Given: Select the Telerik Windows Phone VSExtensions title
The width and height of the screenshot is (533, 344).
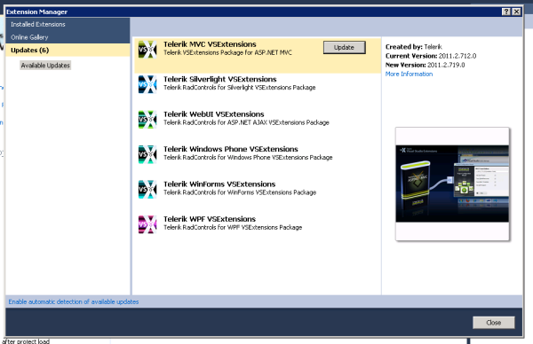Looking at the screenshot, I should pyautogui.click(x=231, y=149).
